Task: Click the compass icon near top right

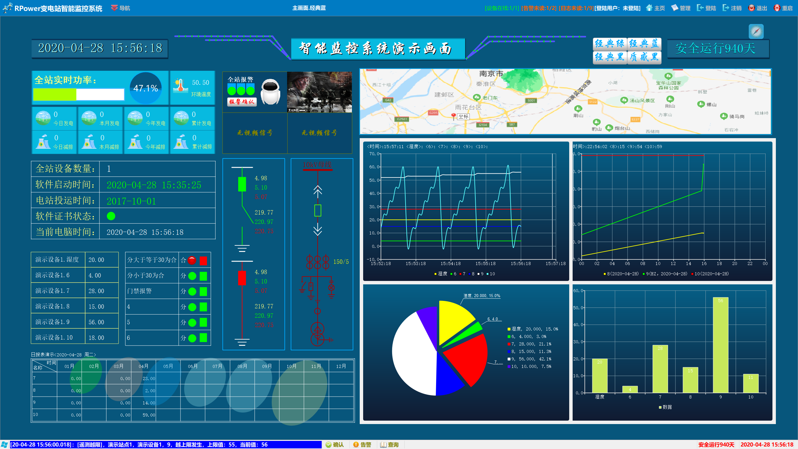Action: (756, 31)
